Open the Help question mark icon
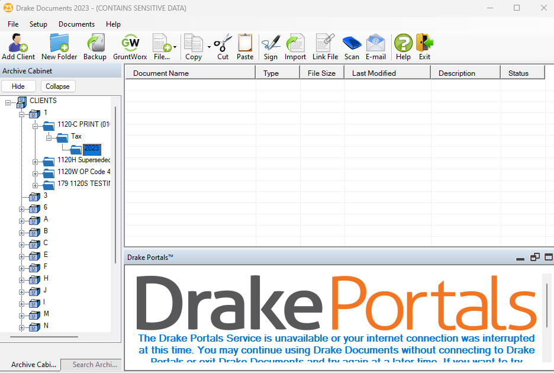The width and height of the screenshot is (554, 373). coord(403,47)
